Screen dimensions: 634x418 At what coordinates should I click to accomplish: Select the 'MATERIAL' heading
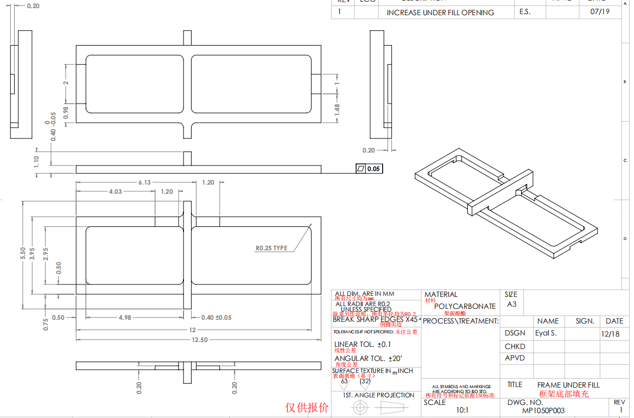[x=441, y=294]
